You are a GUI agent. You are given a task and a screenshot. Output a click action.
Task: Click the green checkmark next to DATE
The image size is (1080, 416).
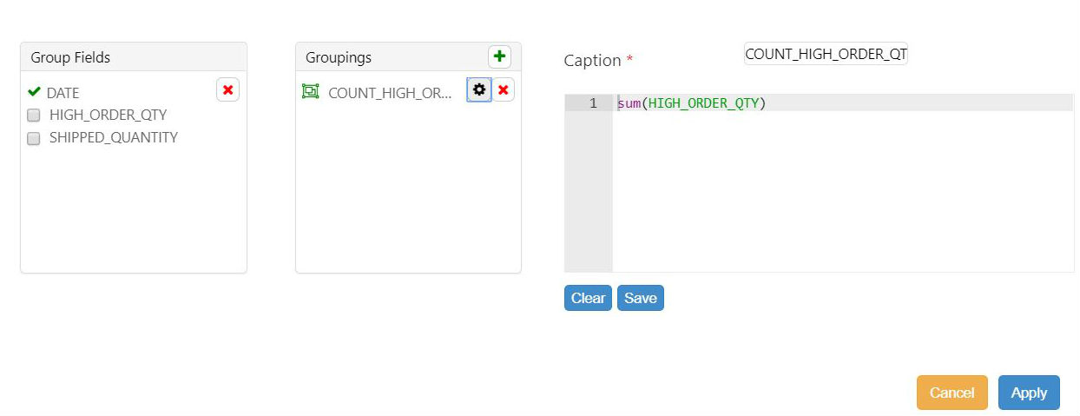[35, 91]
